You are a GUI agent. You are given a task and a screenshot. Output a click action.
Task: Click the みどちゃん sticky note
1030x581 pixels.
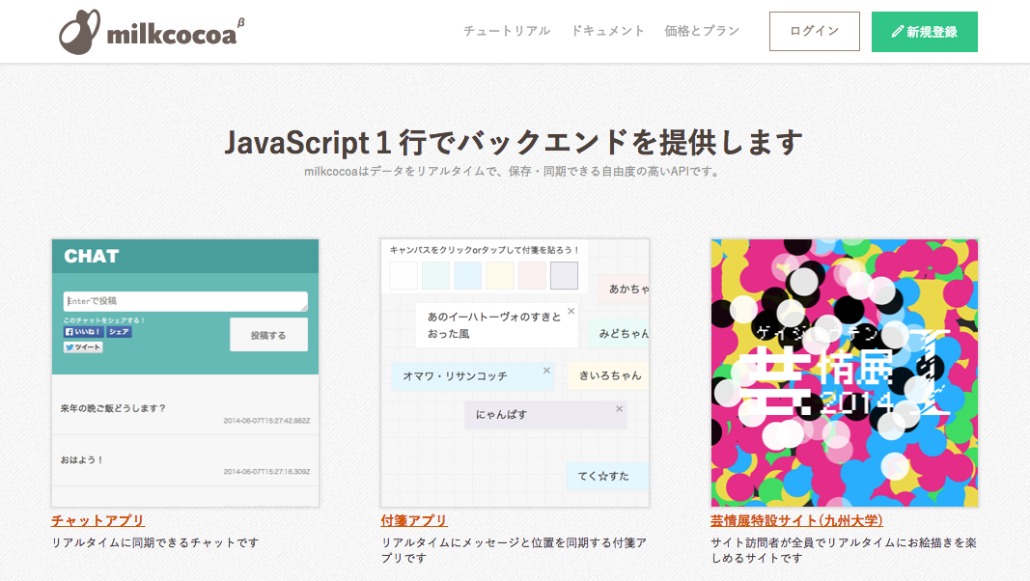pos(618,334)
